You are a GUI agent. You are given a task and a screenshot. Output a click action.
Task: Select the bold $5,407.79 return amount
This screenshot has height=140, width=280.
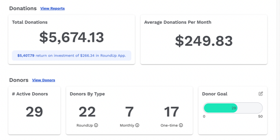pos(26,55)
